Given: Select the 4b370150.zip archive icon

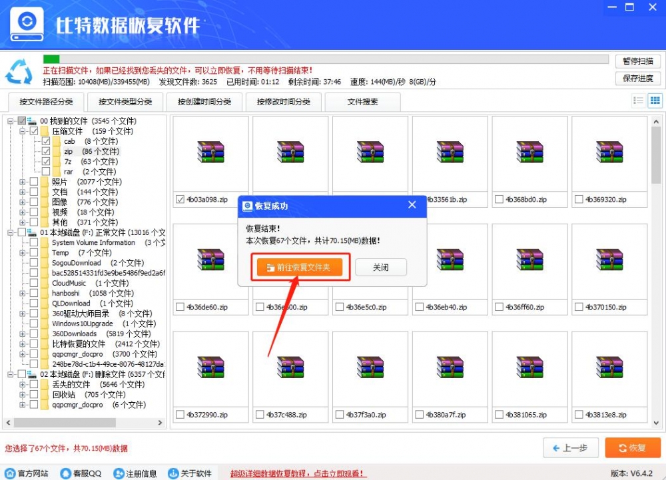Looking at the screenshot, I should click(609, 260).
